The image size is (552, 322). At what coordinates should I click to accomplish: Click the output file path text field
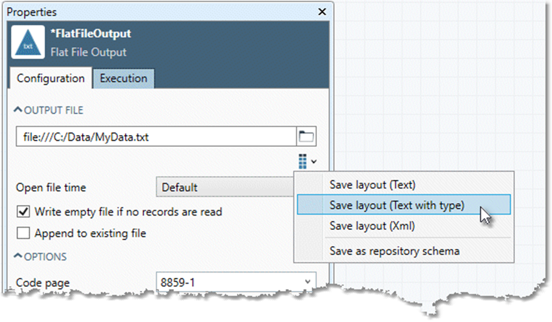coord(155,137)
